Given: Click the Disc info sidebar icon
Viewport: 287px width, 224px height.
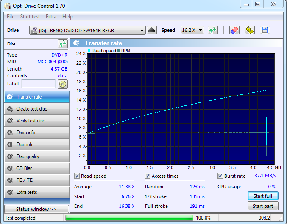Looking at the screenshot, I should click(x=10, y=145).
